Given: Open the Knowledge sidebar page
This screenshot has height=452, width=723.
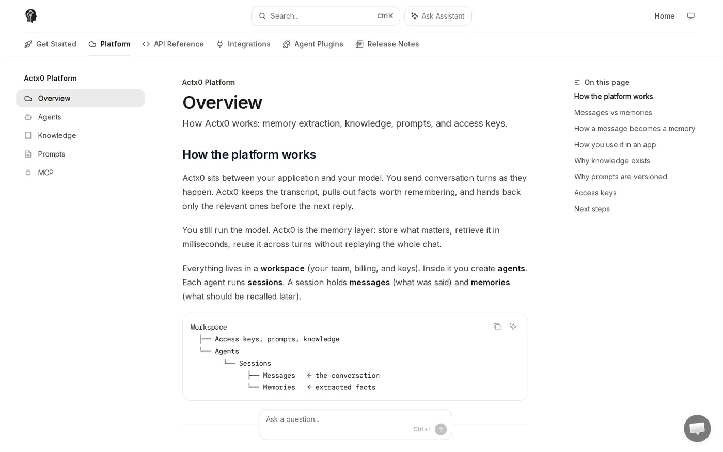Looking at the screenshot, I should click(x=80, y=136).
